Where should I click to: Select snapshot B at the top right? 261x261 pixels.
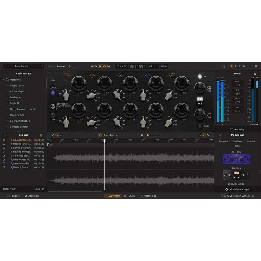[236, 66]
